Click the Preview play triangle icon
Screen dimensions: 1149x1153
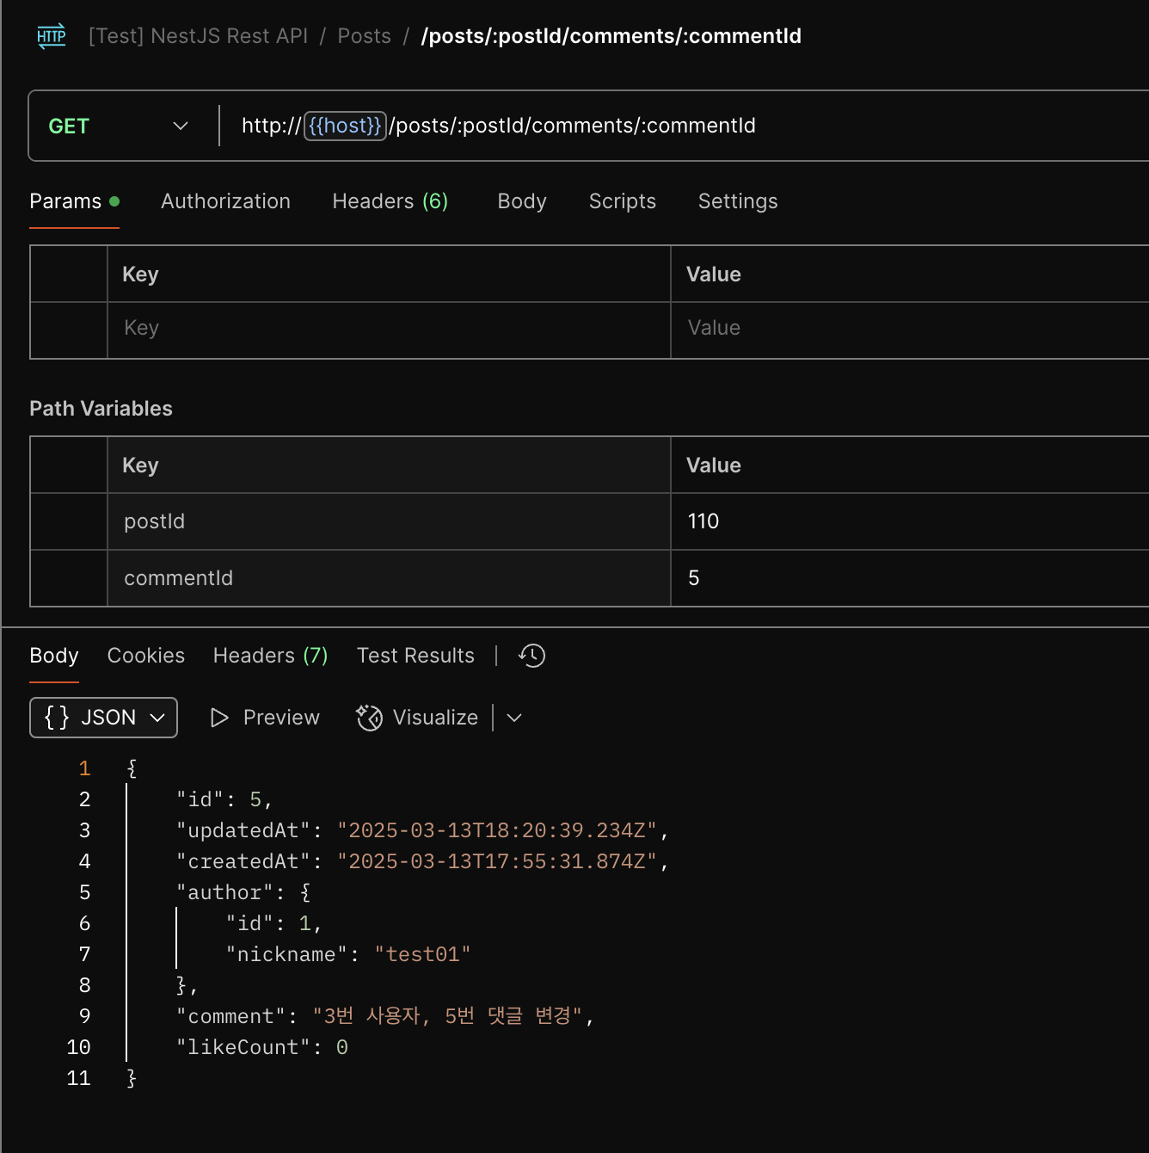pos(219,718)
